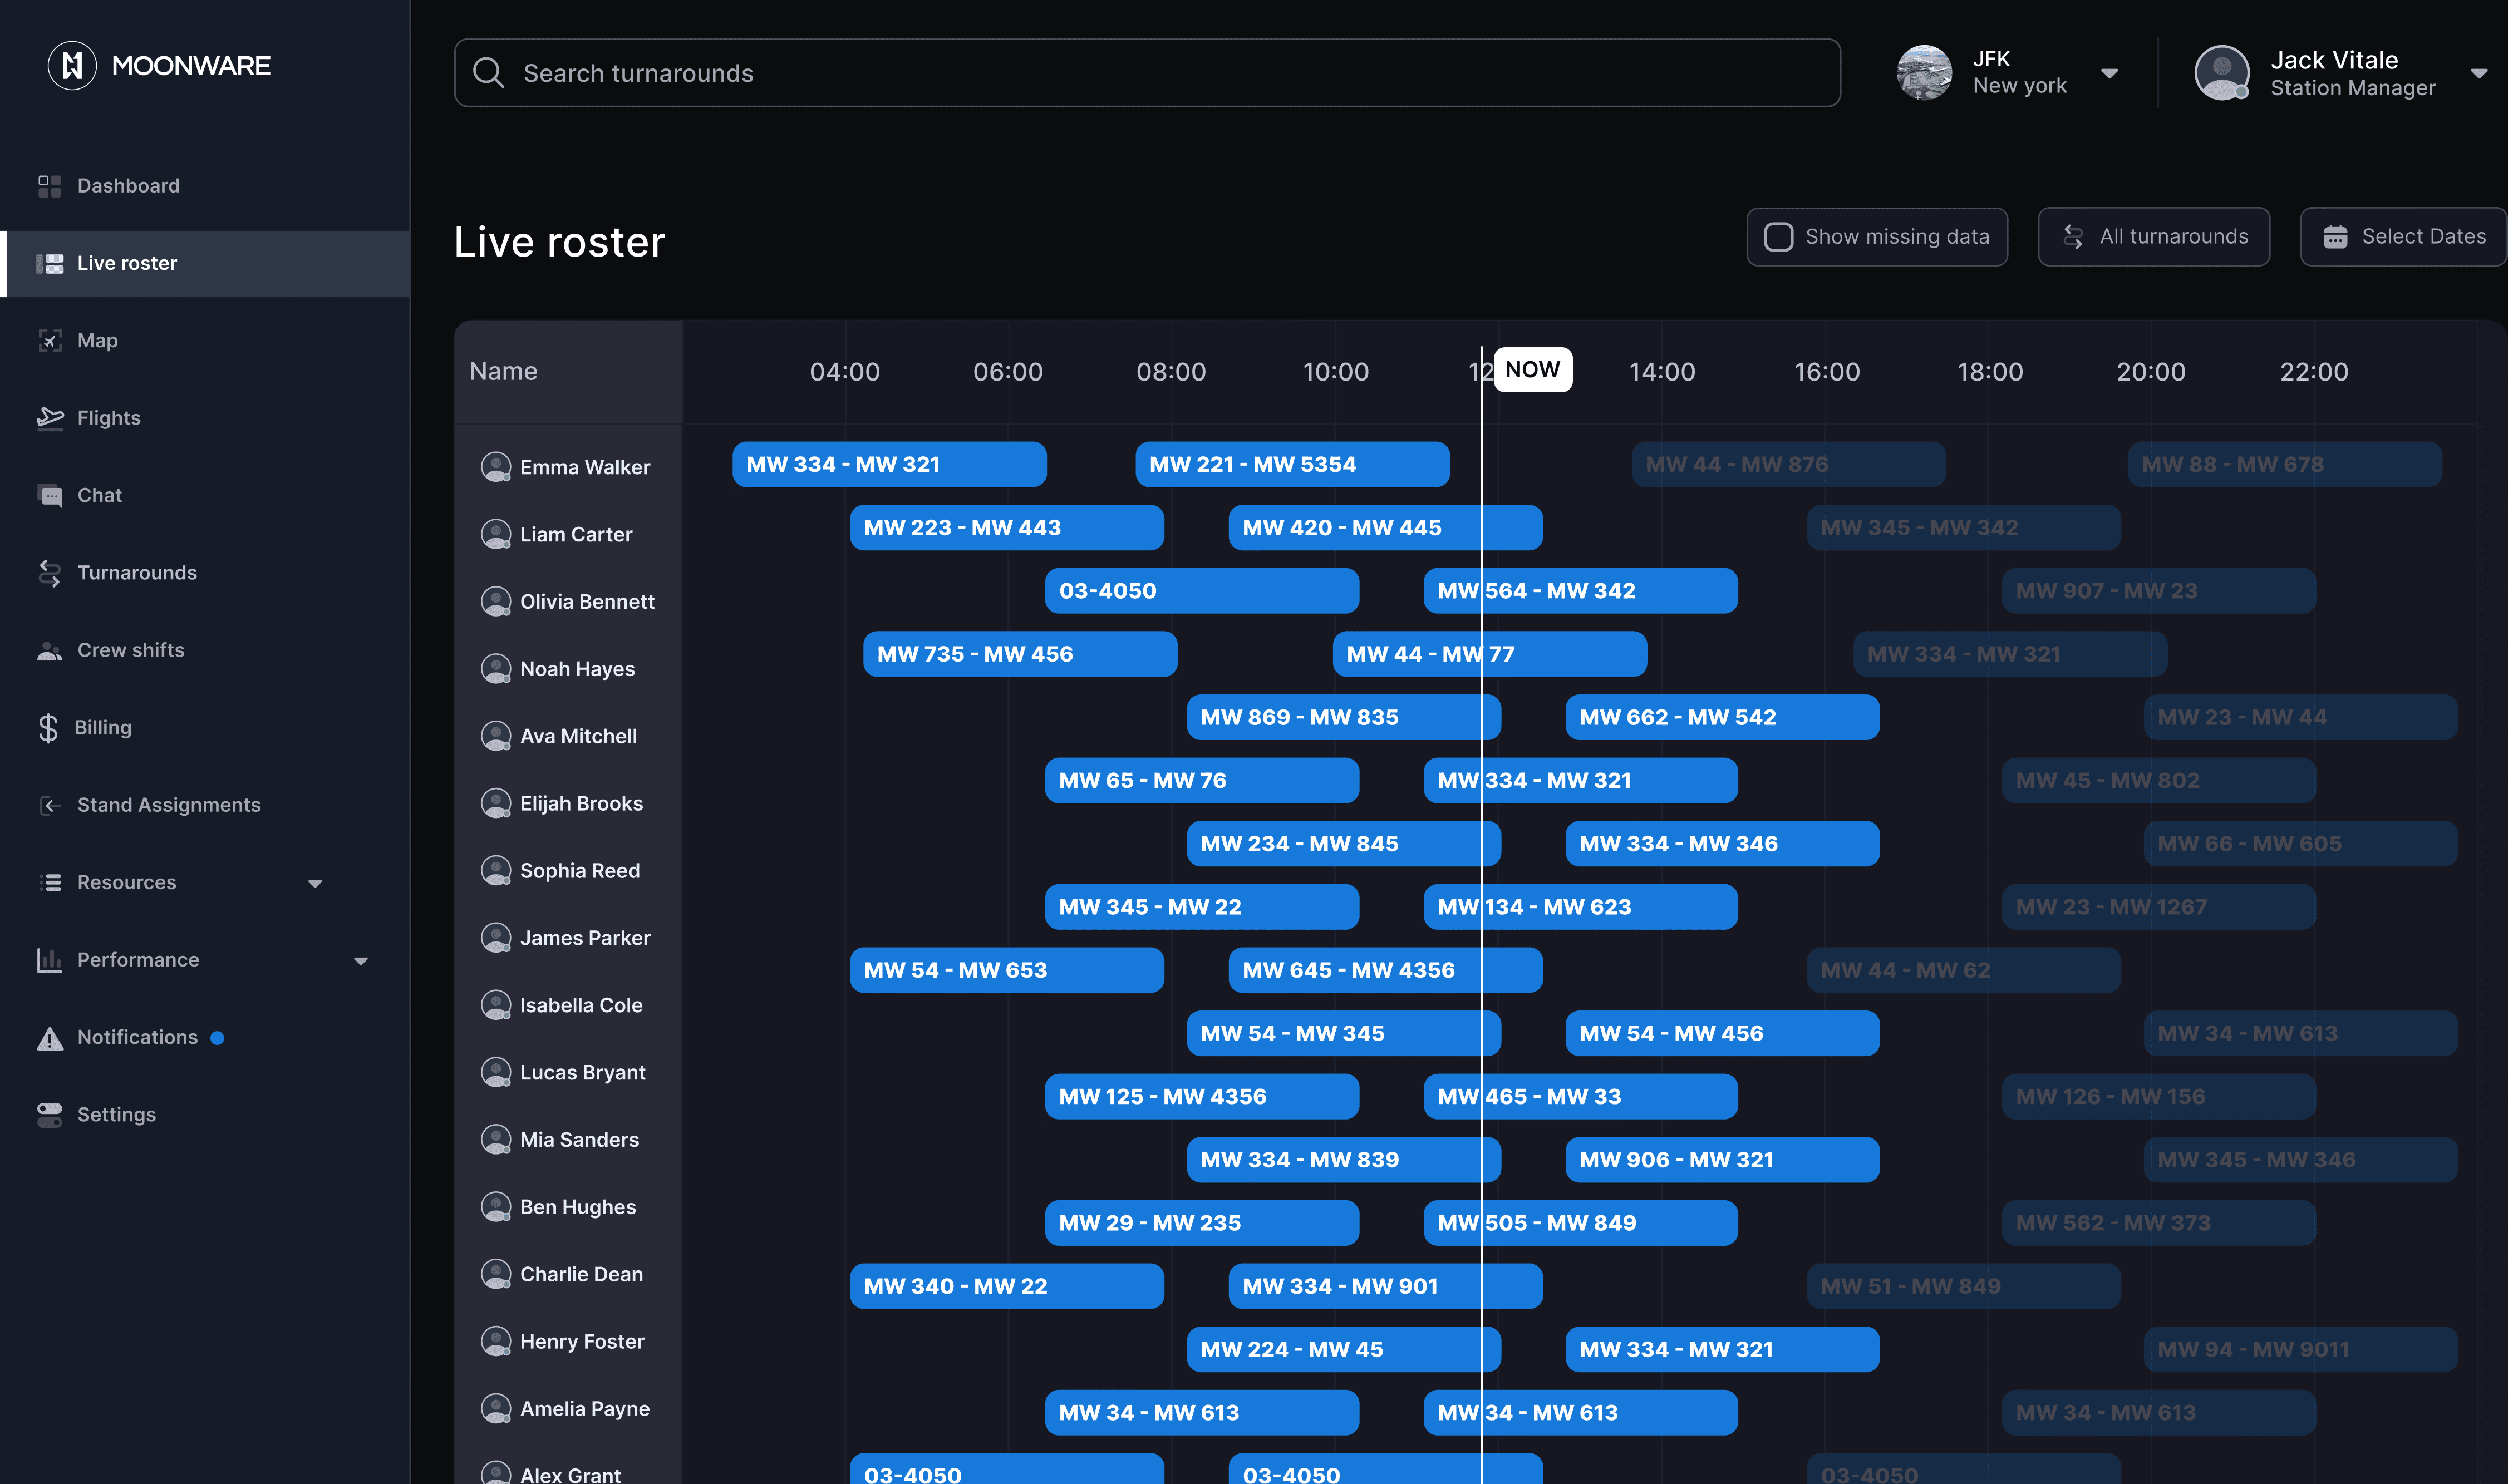Open the Notifications warning triangle icon

pos(50,1038)
